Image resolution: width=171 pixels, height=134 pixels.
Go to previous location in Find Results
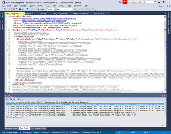11,99
